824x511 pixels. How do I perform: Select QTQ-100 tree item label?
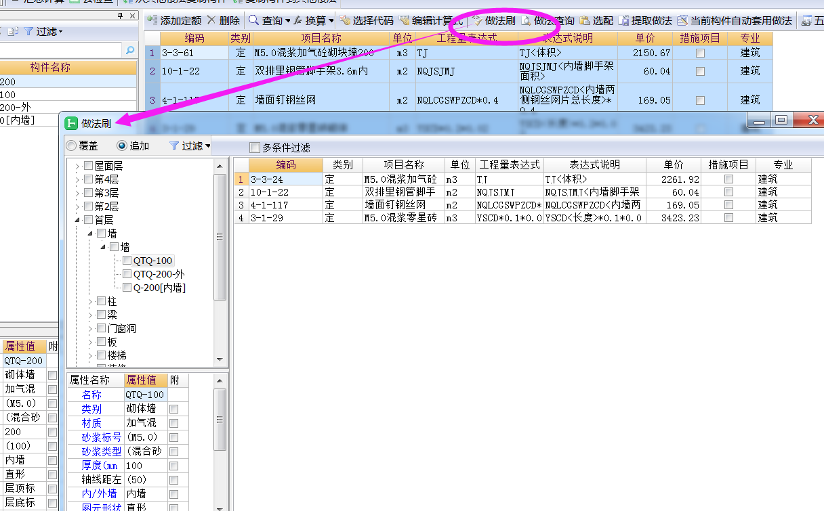tap(153, 261)
